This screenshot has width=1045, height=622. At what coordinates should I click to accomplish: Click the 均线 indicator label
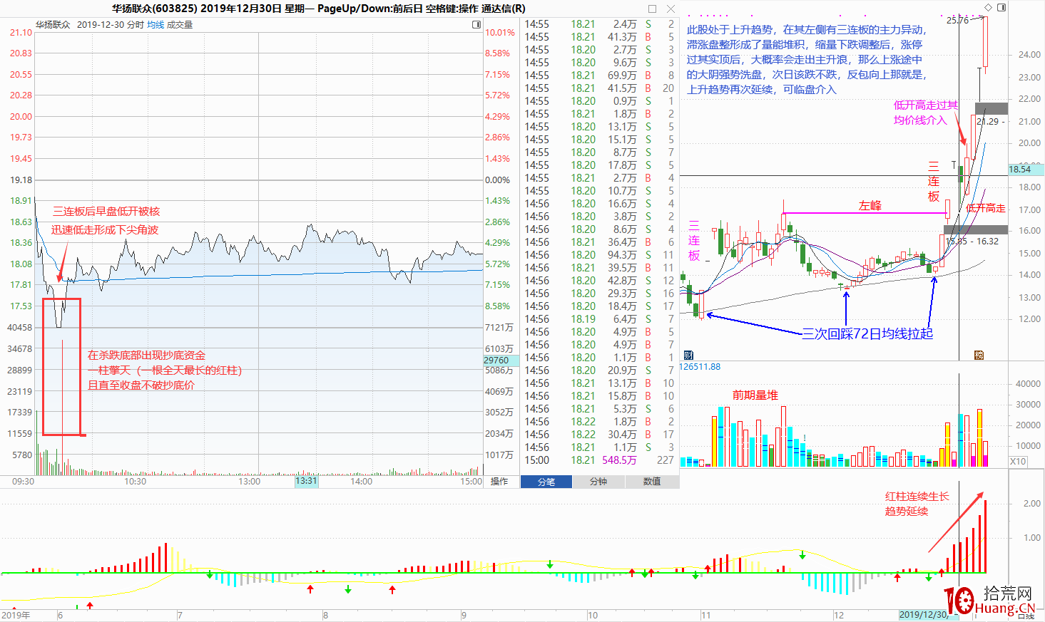[156, 25]
